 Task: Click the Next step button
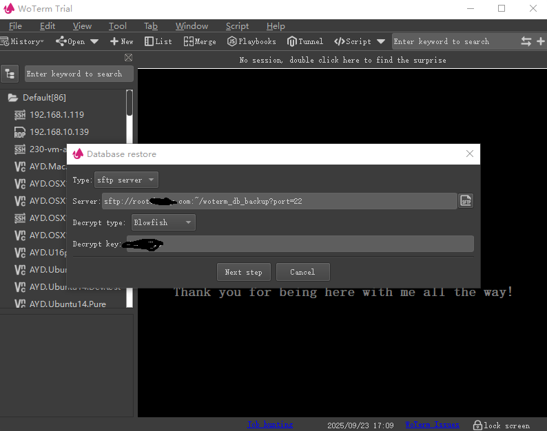tap(243, 272)
